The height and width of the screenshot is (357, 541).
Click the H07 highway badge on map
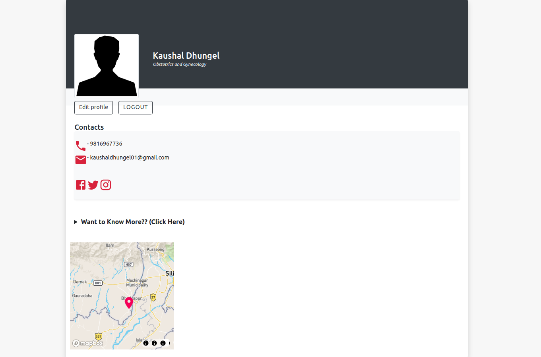point(128,265)
